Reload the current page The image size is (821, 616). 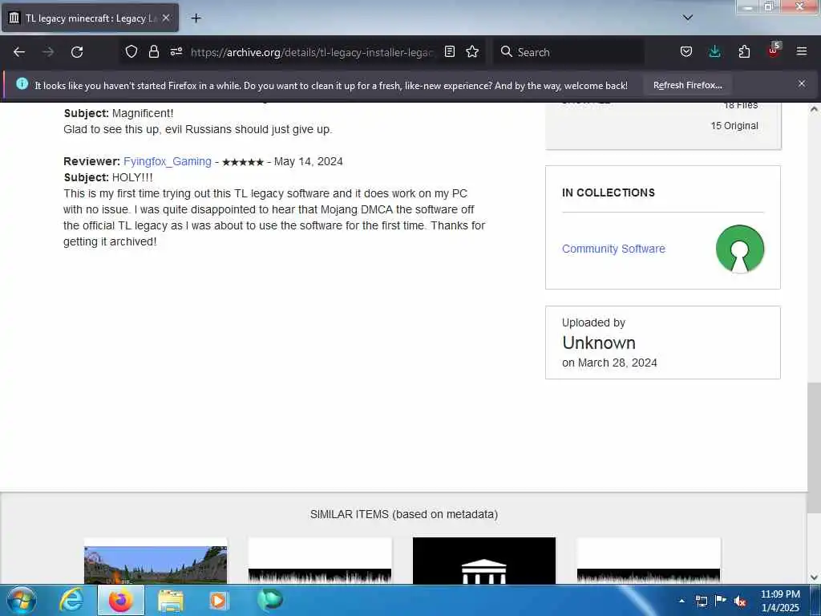77,52
